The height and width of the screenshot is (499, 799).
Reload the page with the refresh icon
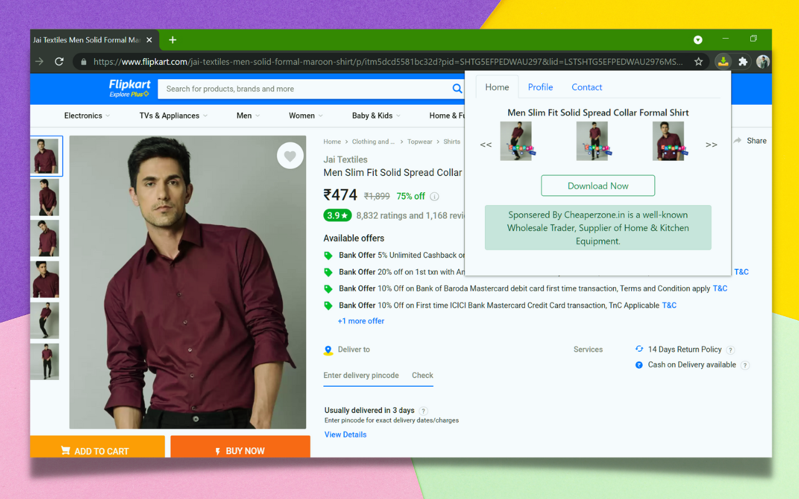point(59,62)
